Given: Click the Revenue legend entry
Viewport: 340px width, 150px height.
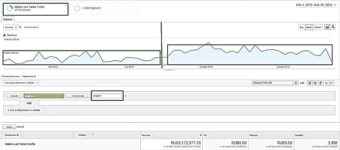Looking at the screenshot, I should (x=10, y=35).
